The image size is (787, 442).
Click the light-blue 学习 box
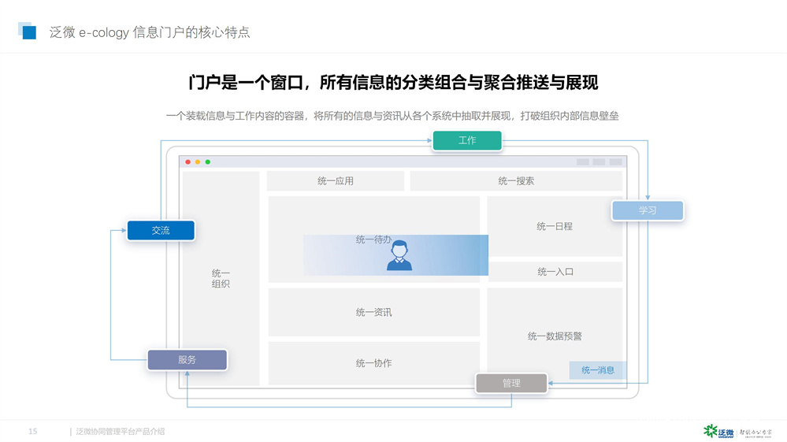pos(648,210)
